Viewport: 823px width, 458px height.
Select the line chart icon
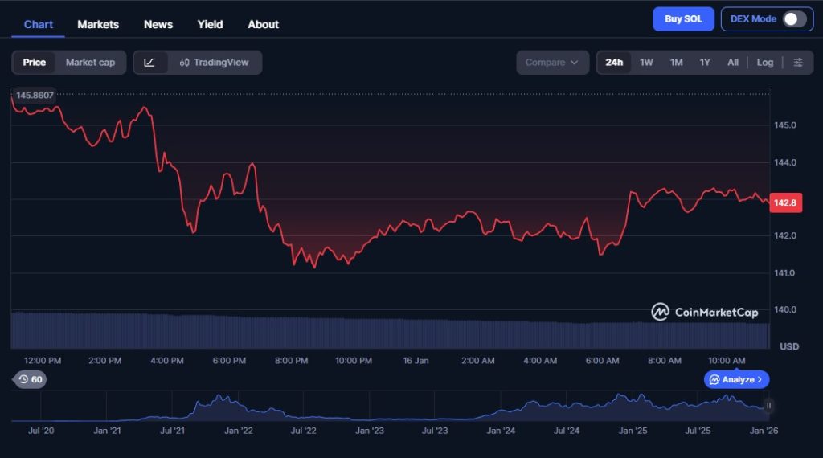coord(150,63)
